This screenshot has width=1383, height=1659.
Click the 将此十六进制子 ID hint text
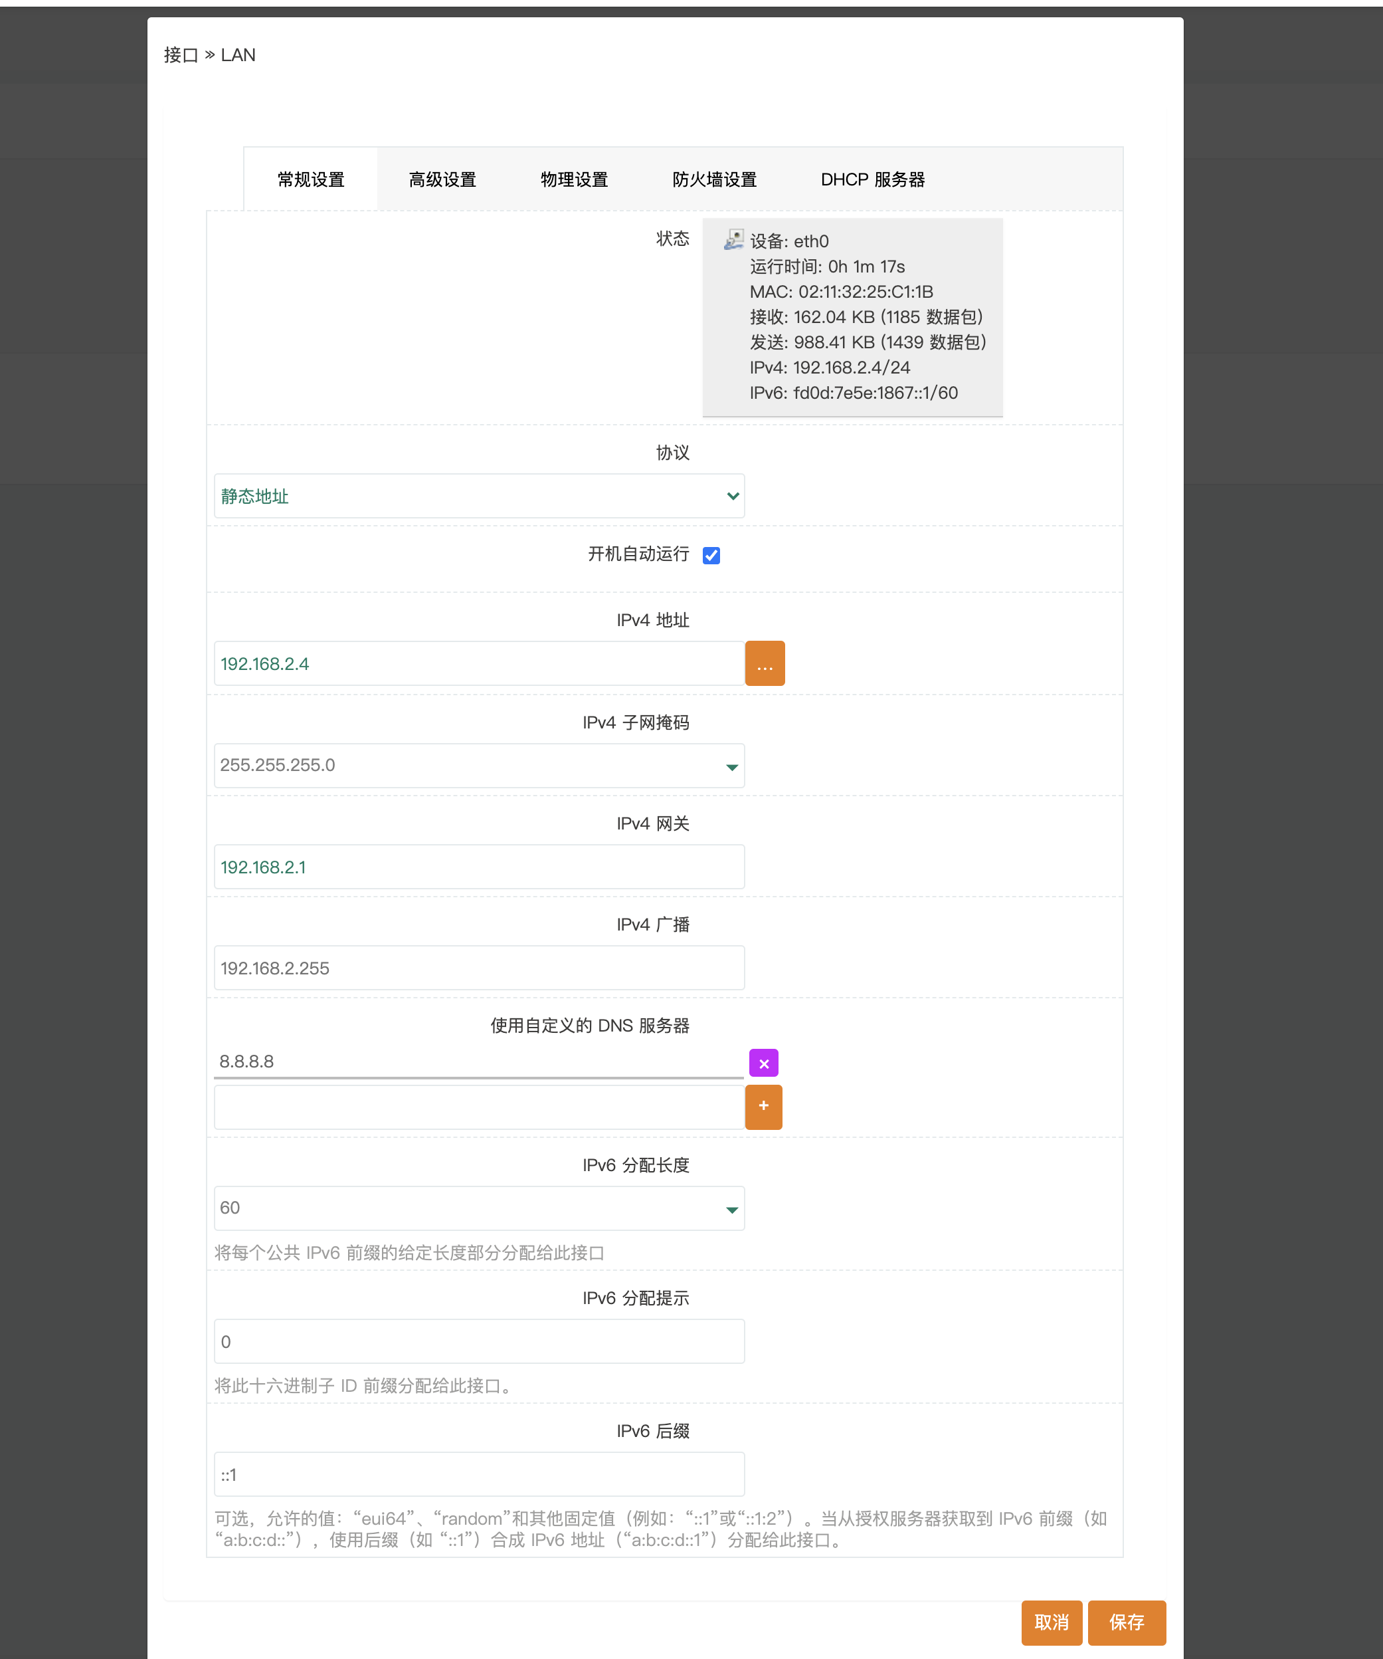coord(366,1386)
